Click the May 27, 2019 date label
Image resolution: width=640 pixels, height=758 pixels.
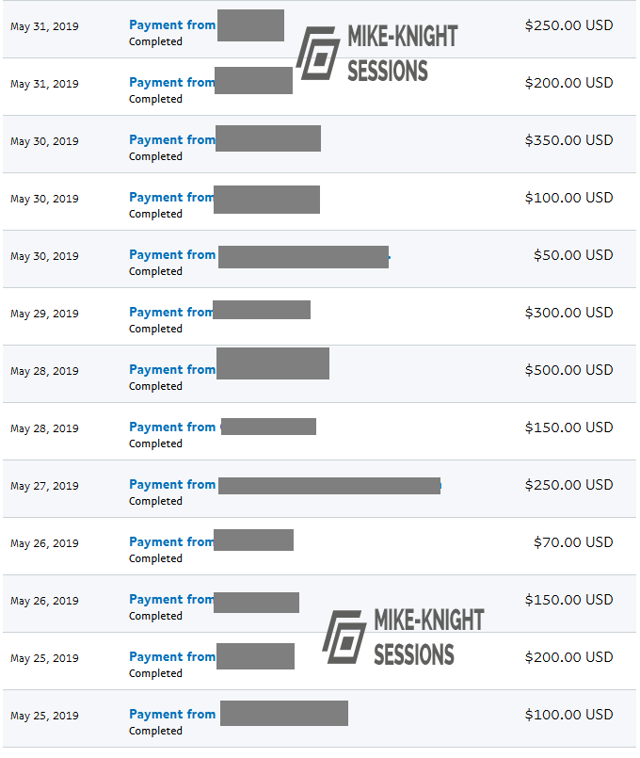tap(44, 486)
